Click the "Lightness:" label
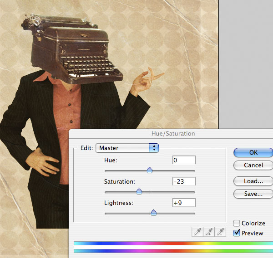273x258 pixels. (x=119, y=203)
